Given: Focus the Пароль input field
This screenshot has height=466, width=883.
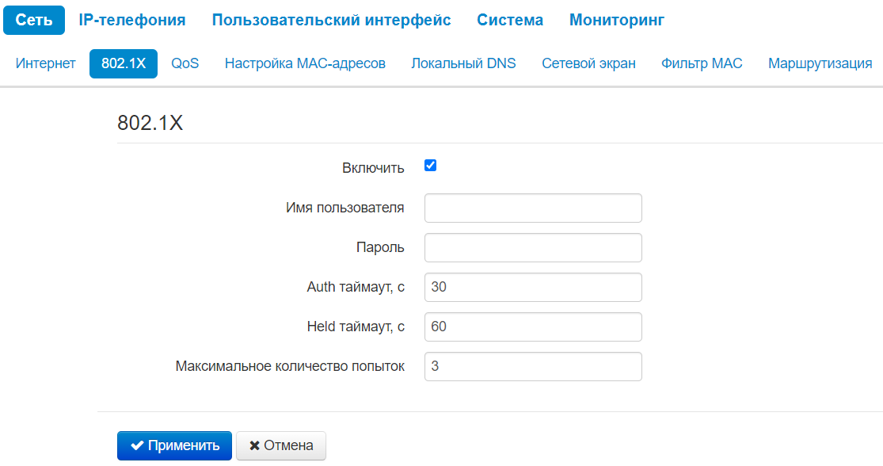Looking at the screenshot, I should 533,247.
